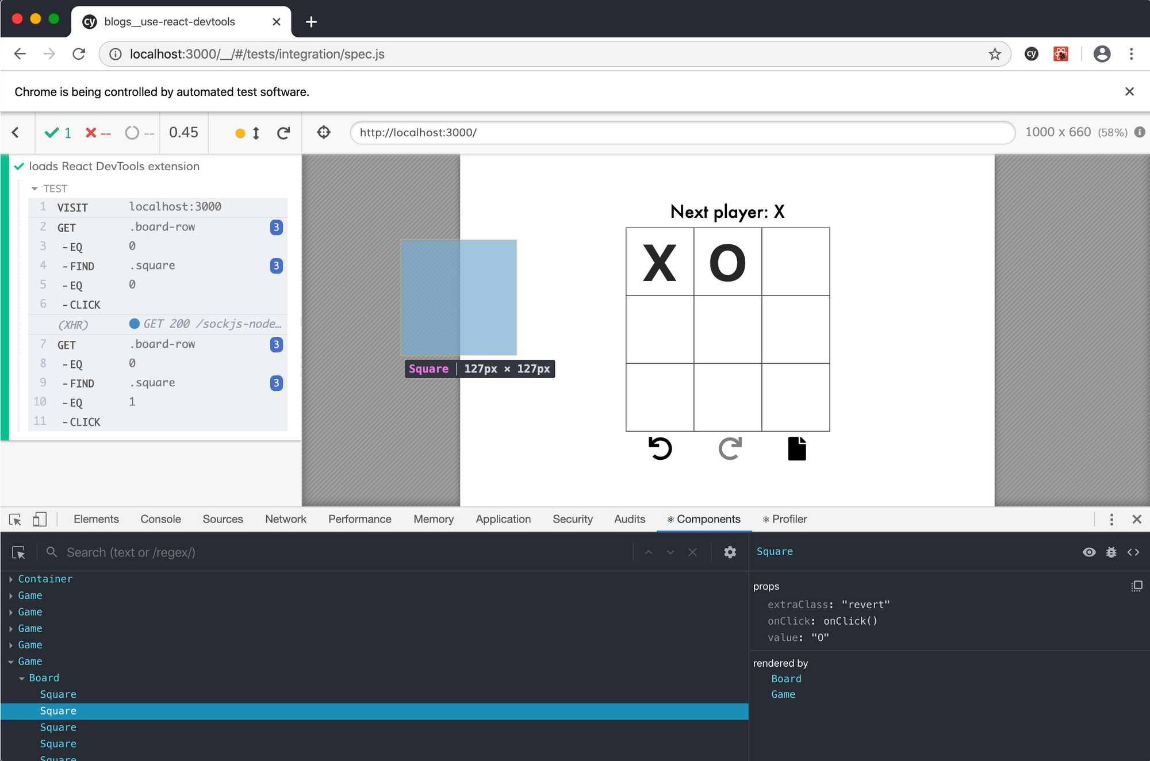Image resolution: width=1150 pixels, height=761 pixels.
Task: Collapse the TEST command list
Action: (34, 189)
